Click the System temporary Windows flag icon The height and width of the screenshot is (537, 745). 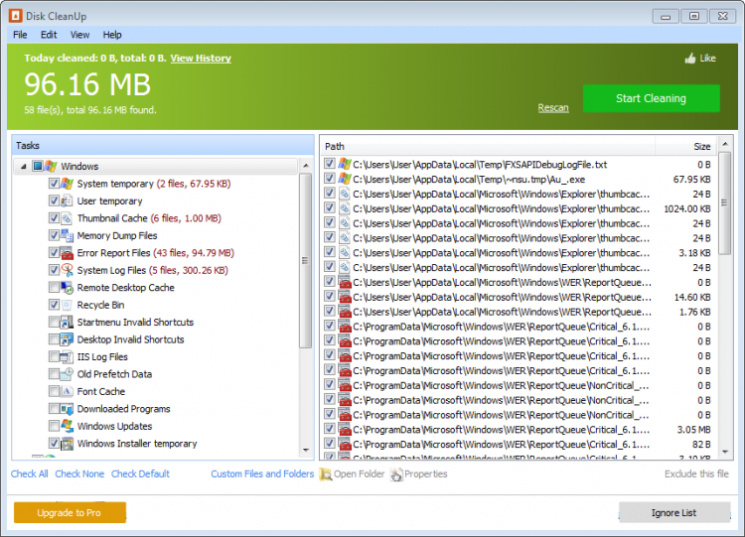[67, 184]
